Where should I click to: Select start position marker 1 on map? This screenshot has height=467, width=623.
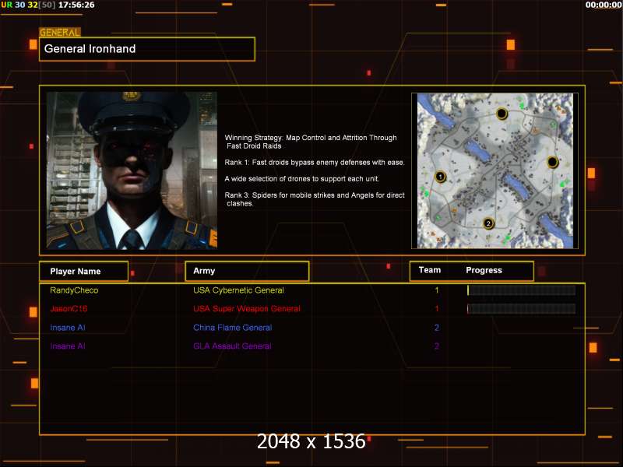tap(440, 177)
